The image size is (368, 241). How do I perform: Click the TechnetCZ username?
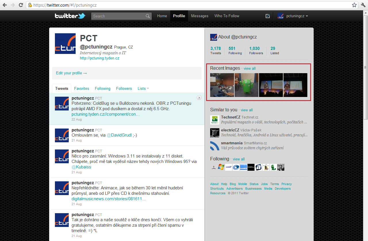click(x=231, y=117)
